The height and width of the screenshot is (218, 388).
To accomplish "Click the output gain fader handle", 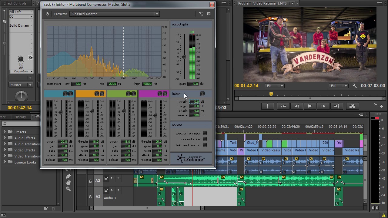I will (183, 57).
